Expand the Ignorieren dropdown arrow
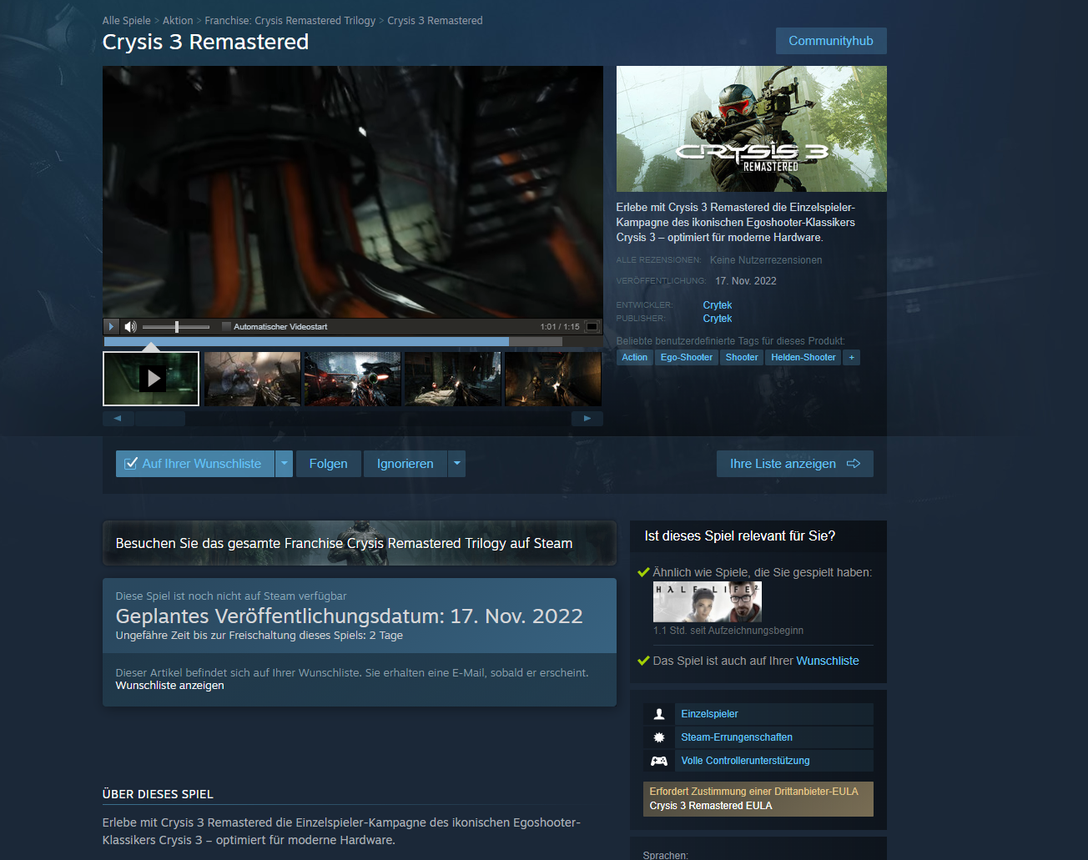Image resolution: width=1088 pixels, height=860 pixels. [456, 463]
